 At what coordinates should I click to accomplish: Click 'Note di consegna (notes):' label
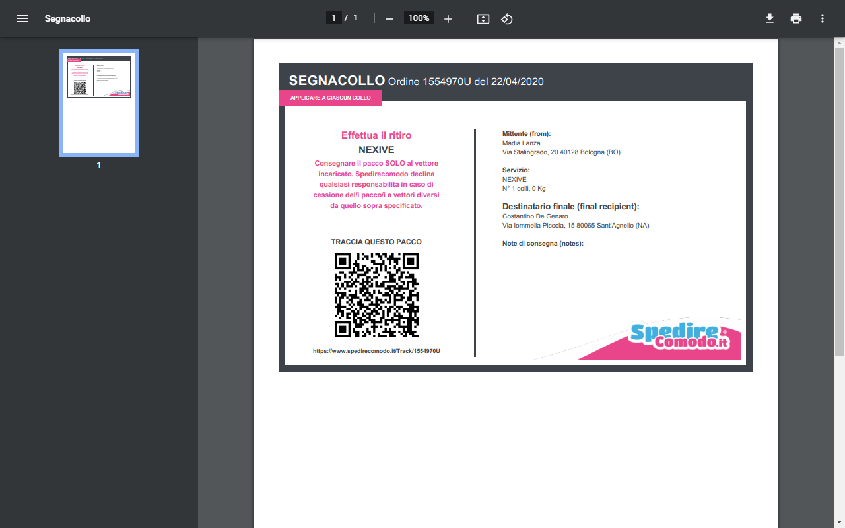click(543, 244)
